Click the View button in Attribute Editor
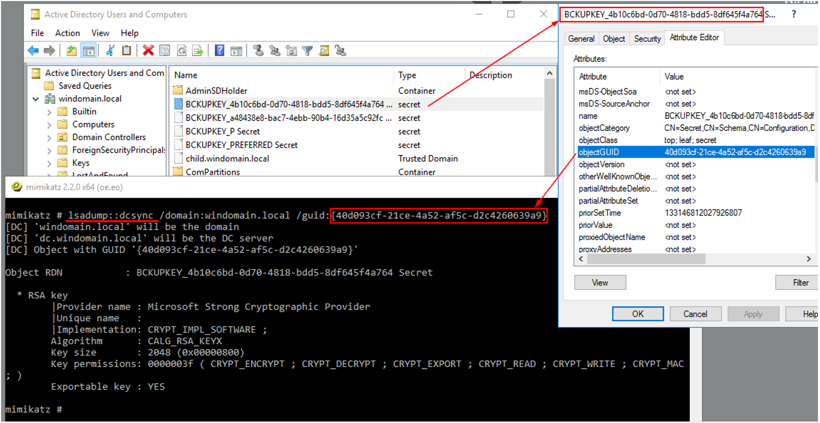Image resolution: width=820 pixels, height=423 pixels. click(600, 283)
